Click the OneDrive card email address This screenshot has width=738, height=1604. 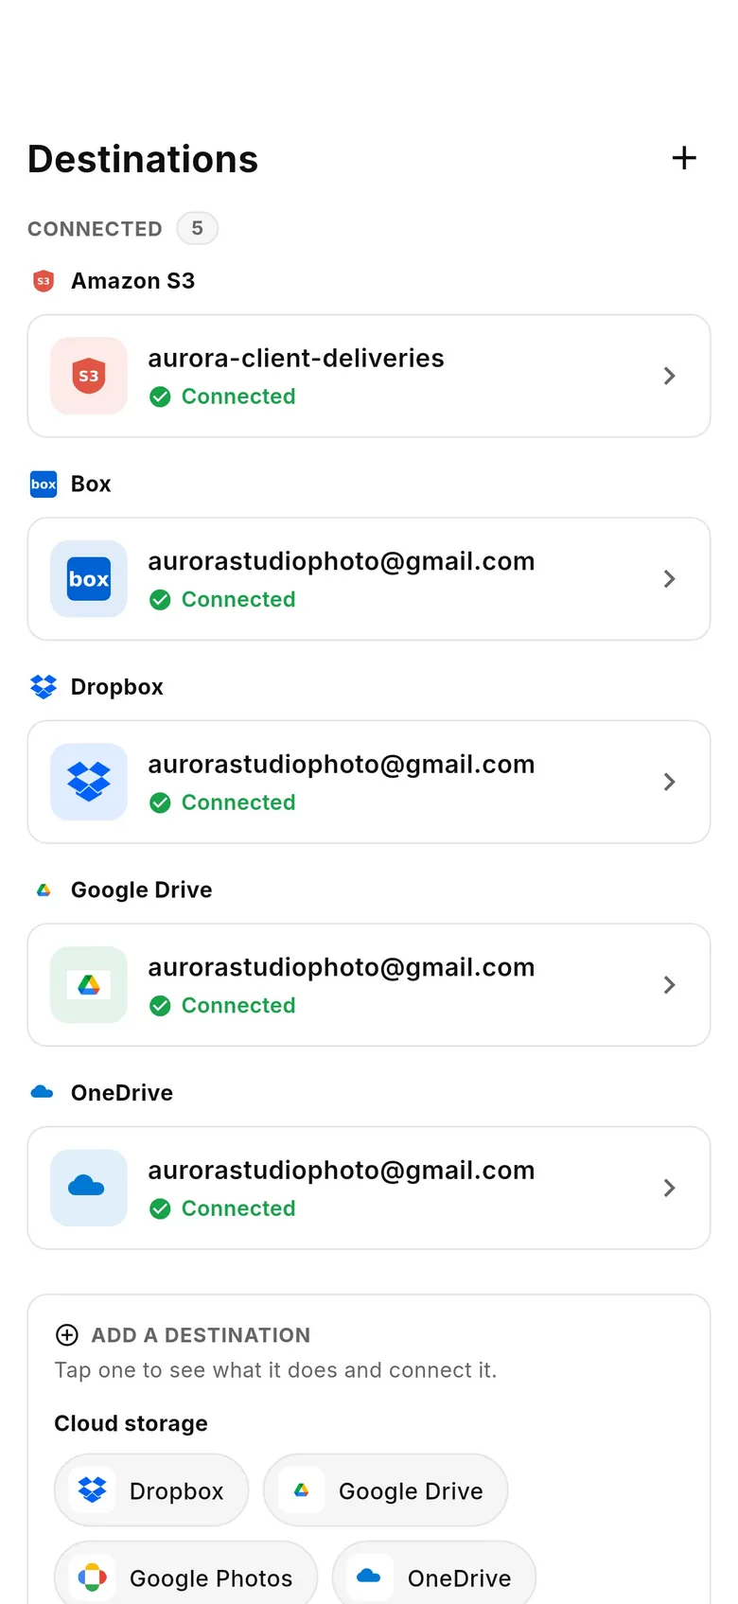342,1171
